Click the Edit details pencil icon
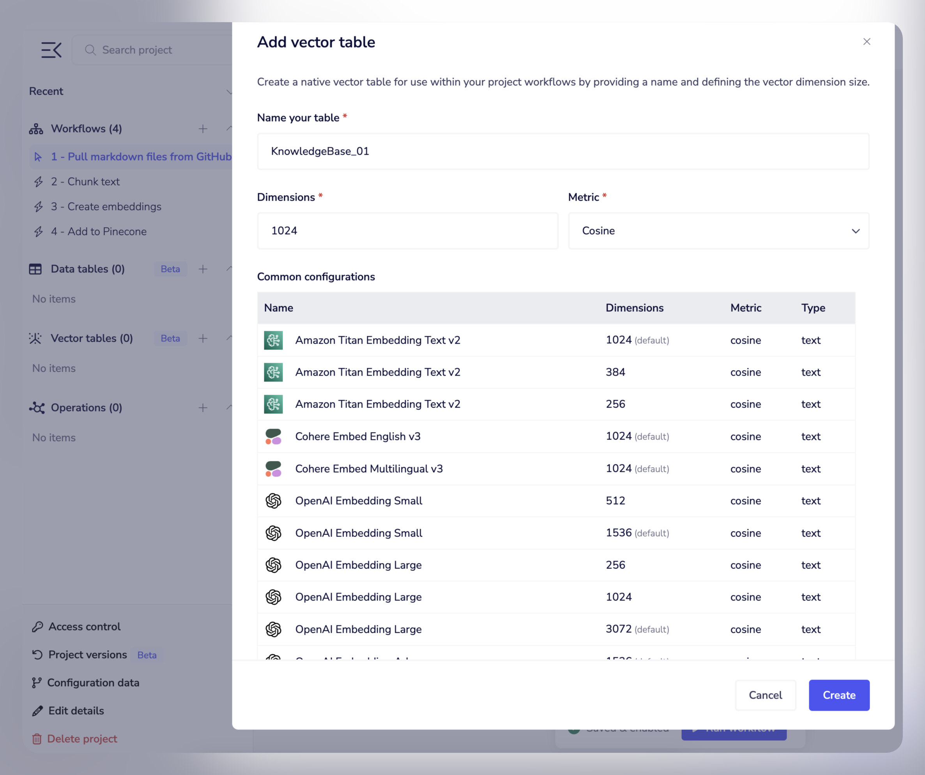The width and height of the screenshot is (925, 775). (37, 711)
